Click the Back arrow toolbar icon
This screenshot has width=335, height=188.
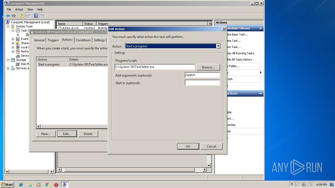pos(8,16)
